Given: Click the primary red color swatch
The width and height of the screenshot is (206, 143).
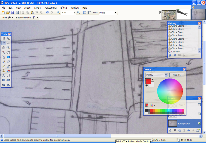Looking at the screenshot, I should click(148, 81).
